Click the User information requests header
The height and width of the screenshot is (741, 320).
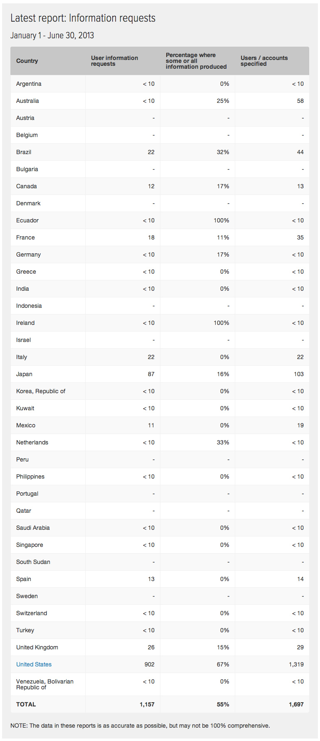(114, 61)
